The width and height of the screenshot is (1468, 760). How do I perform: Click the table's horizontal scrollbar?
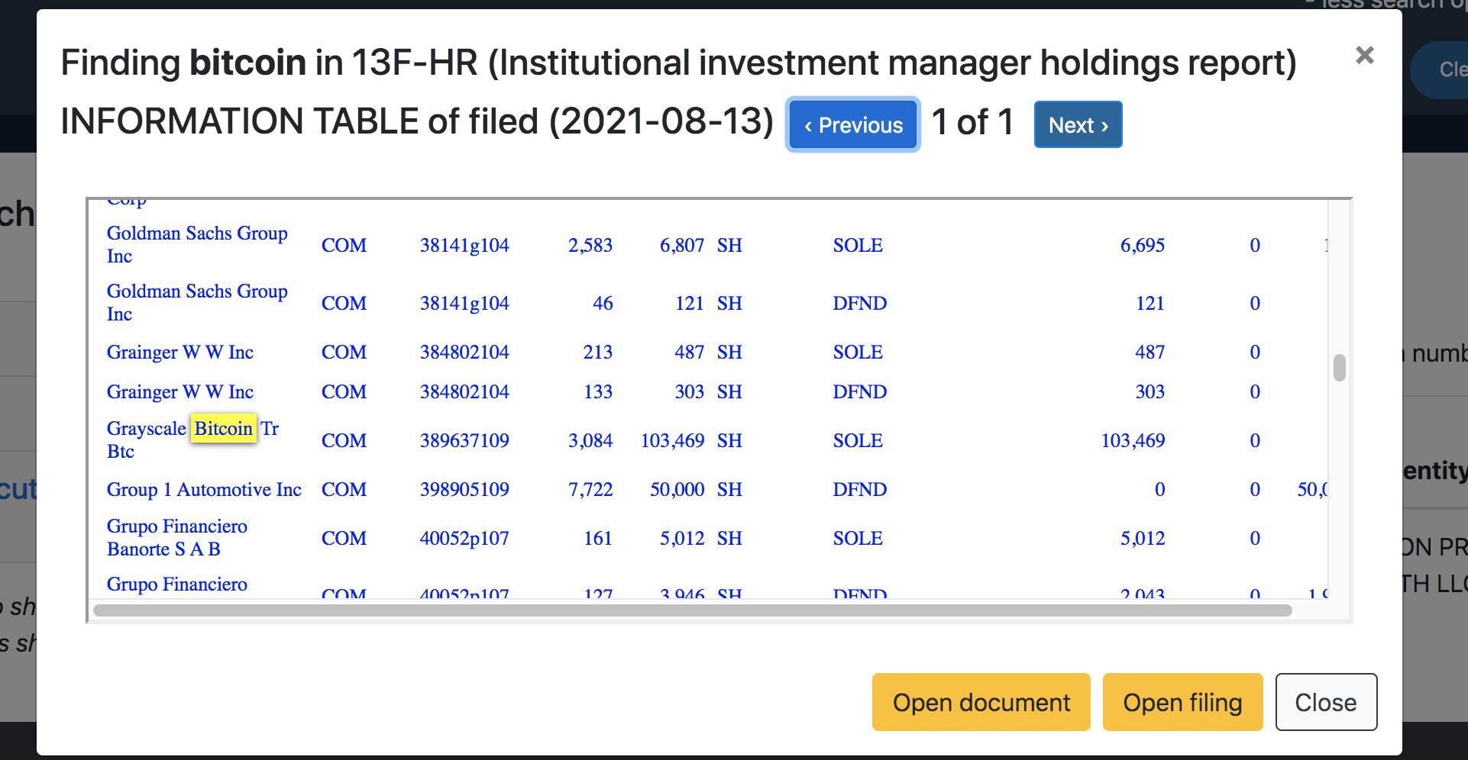tap(691, 610)
